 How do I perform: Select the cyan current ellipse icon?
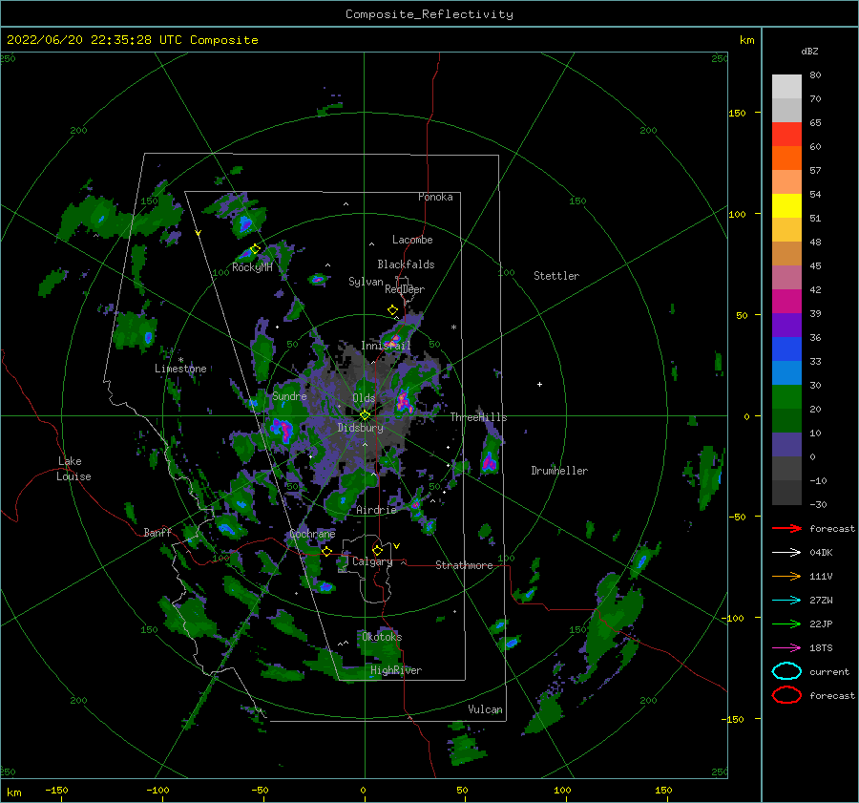786,671
